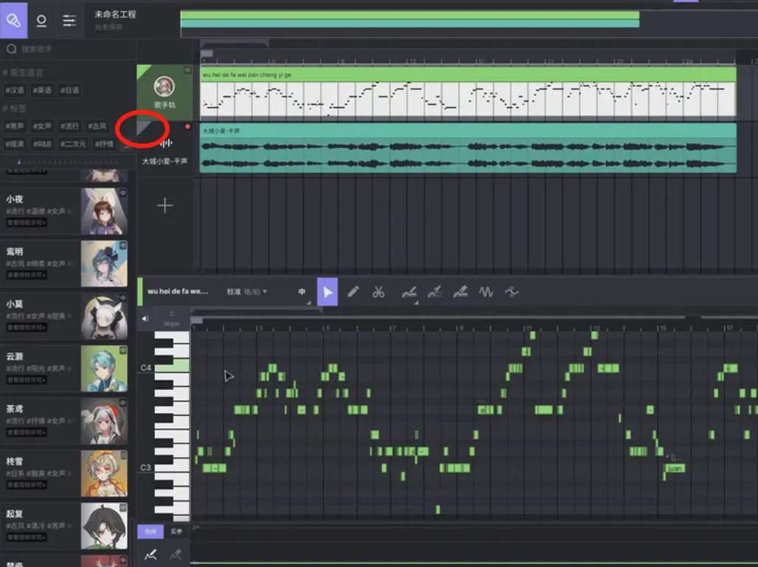Toggle the #R&B tag filter
The image size is (758, 567).
42,144
